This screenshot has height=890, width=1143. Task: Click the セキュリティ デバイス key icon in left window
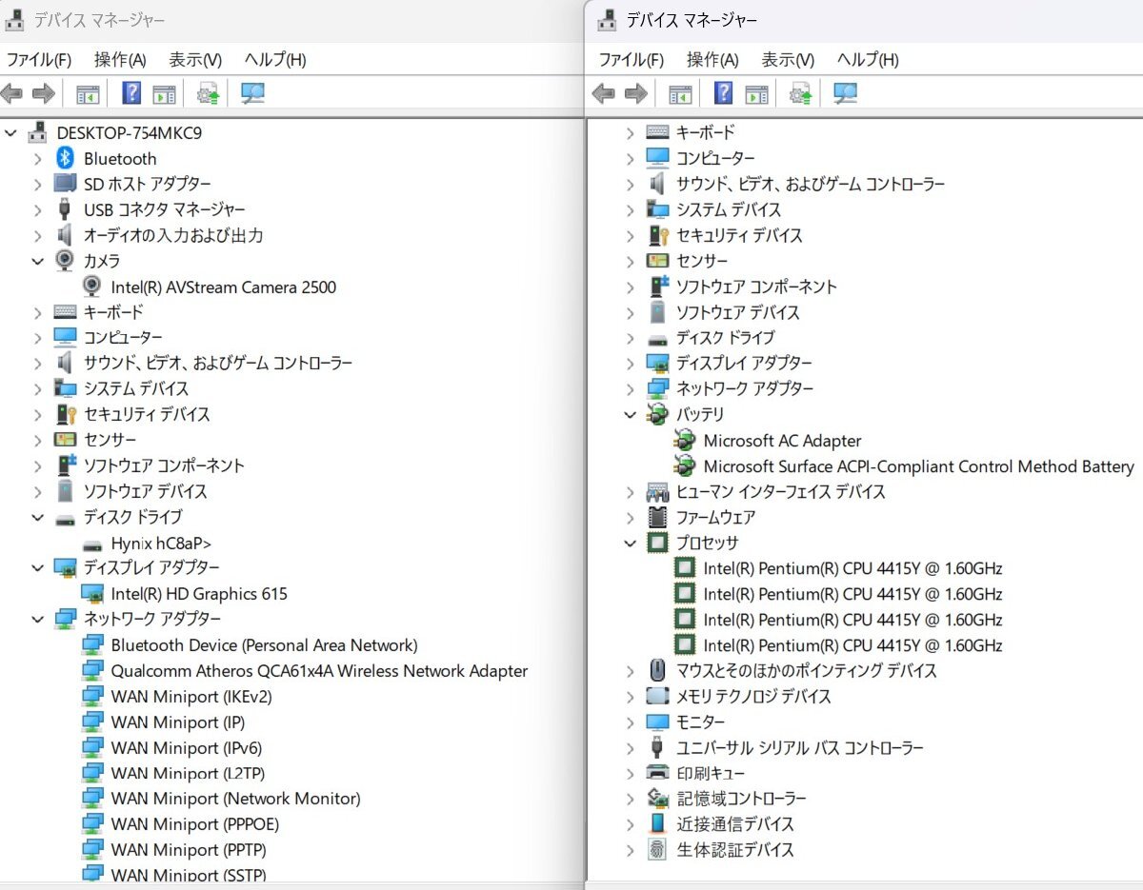tap(65, 414)
